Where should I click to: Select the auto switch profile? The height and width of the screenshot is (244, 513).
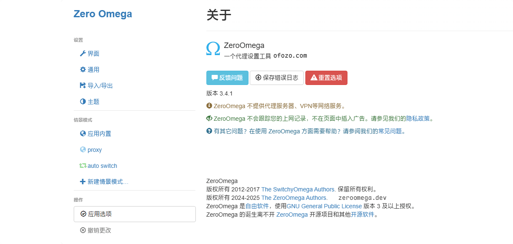[102, 166]
